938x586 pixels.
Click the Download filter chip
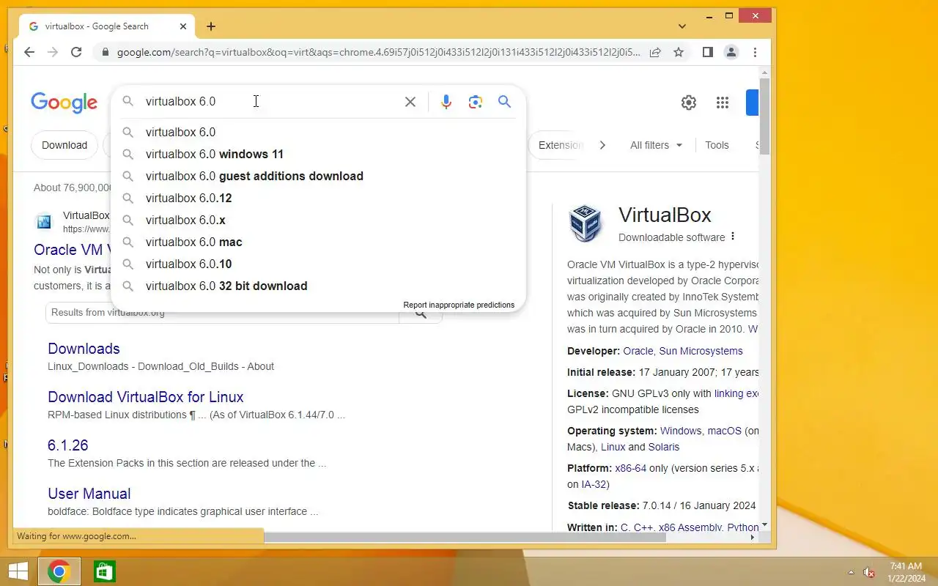pos(64,145)
